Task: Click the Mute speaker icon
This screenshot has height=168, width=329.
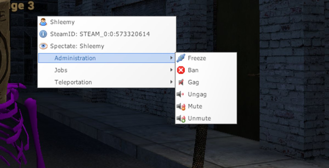Action: tap(181, 107)
